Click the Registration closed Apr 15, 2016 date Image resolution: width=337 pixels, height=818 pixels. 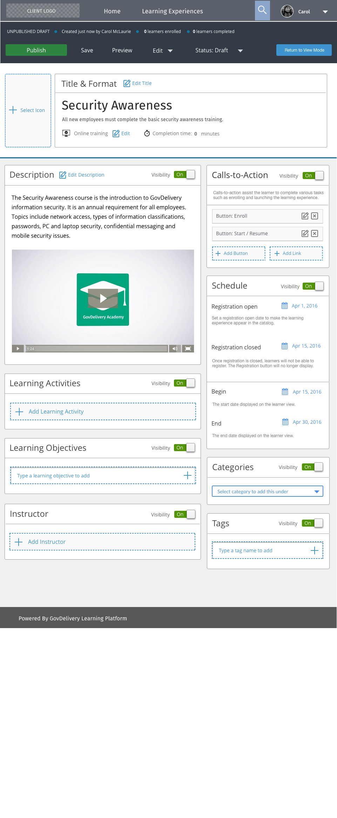306,346
